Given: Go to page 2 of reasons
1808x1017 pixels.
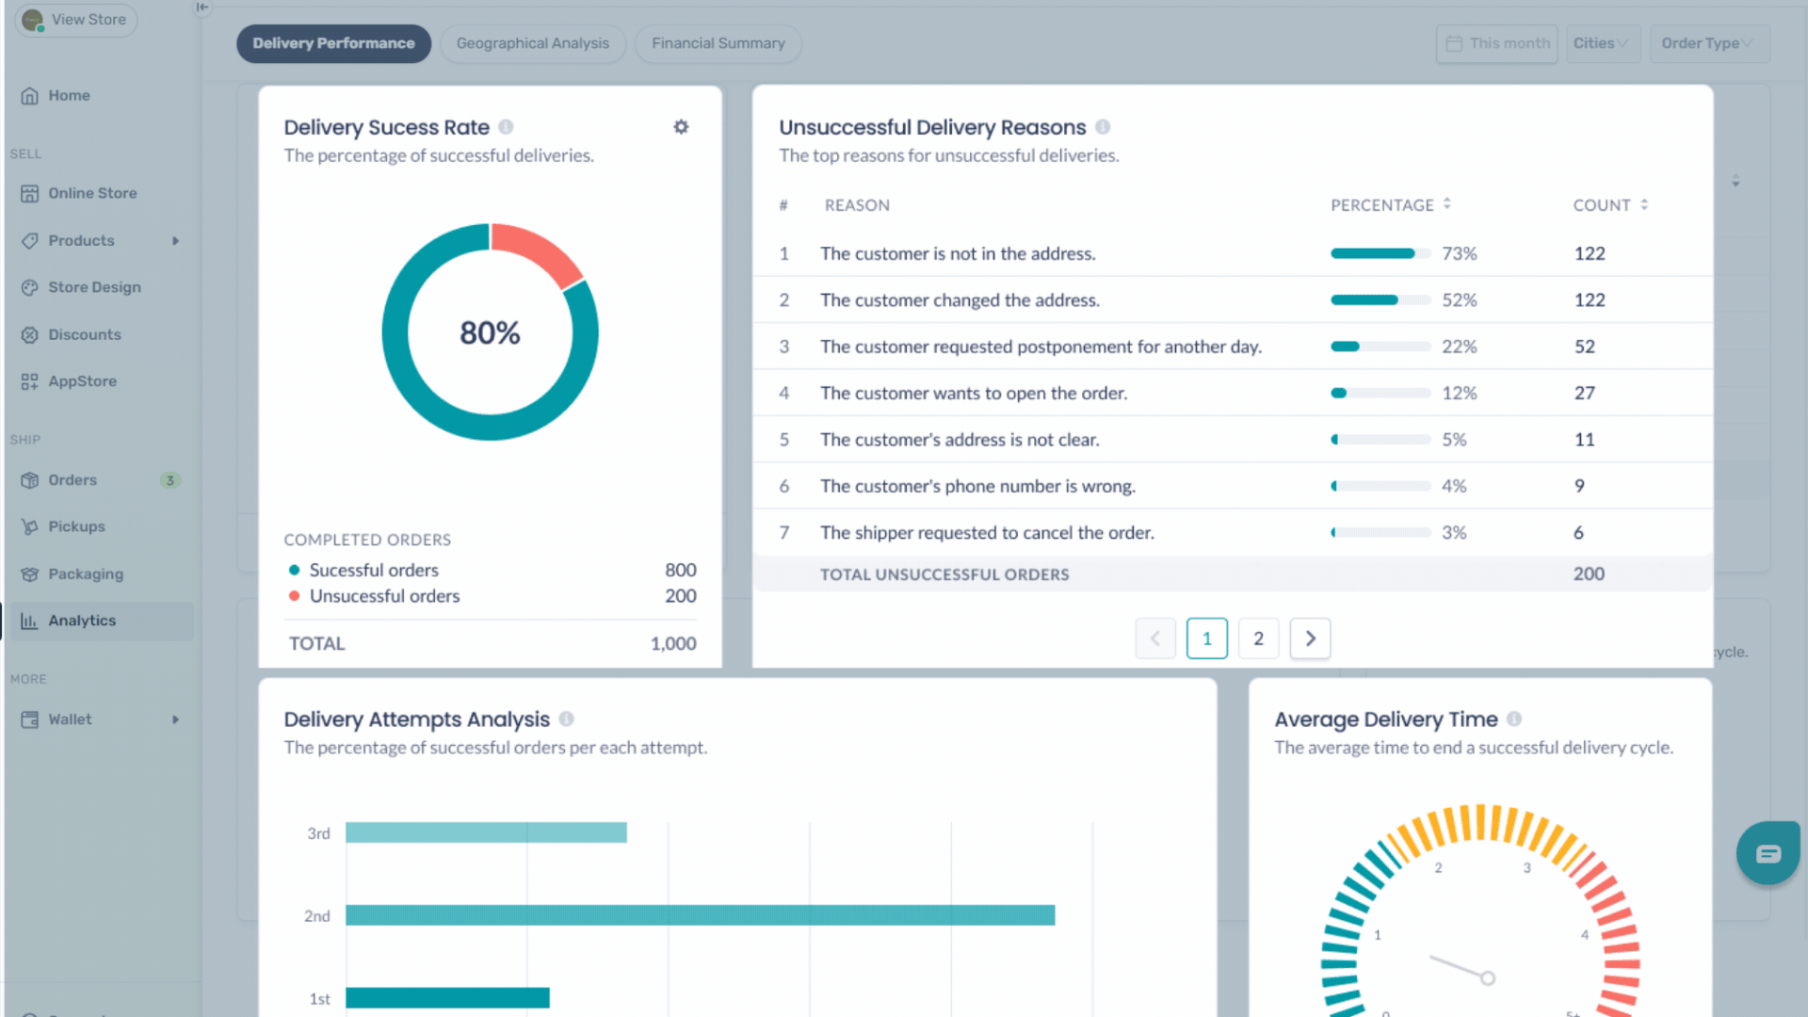Looking at the screenshot, I should (x=1258, y=638).
